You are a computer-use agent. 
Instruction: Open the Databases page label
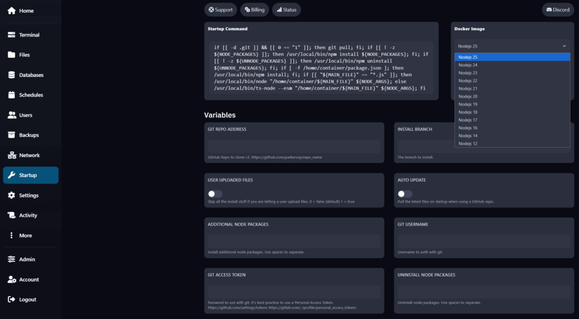[32, 75]
